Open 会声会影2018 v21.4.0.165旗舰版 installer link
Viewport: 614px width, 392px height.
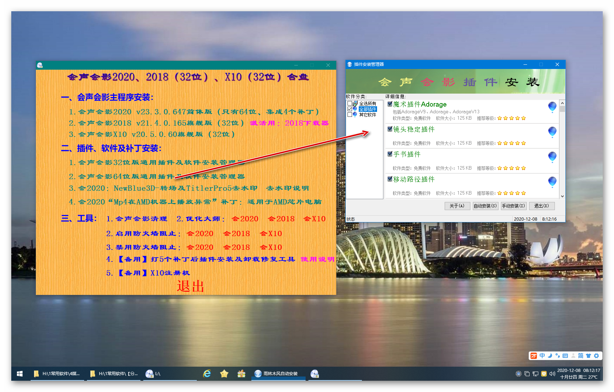coord(156,123)
